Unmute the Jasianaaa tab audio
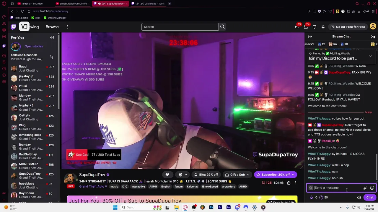This screenshot has width=378, height=212. 137,4
